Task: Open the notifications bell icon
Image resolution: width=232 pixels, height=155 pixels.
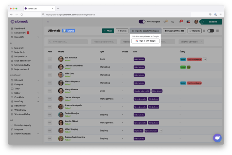Action: click(x=181, y=21)
